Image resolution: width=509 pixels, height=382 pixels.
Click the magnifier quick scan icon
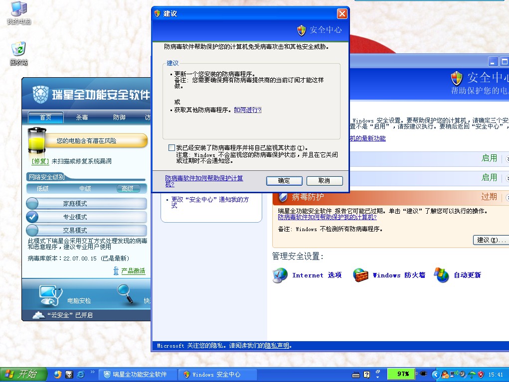tap(125, 293)
